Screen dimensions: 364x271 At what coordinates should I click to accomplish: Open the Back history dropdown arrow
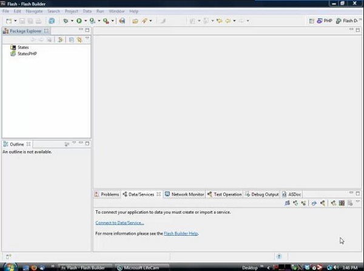coord(234,21)
